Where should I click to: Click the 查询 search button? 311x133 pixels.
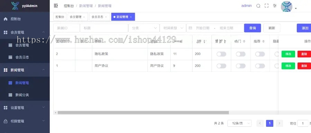click(x=253, y=28)
